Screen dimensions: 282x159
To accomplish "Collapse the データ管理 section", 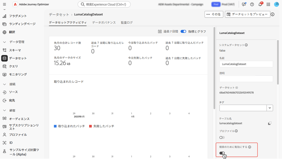I will point(5,42).
